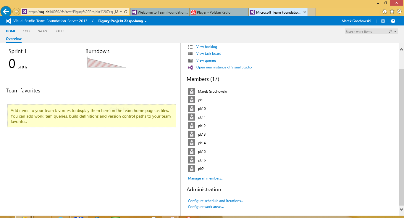404x218 pixels.
Task: Open the search work items dropdown arrow
Action: tap(395, 32)
